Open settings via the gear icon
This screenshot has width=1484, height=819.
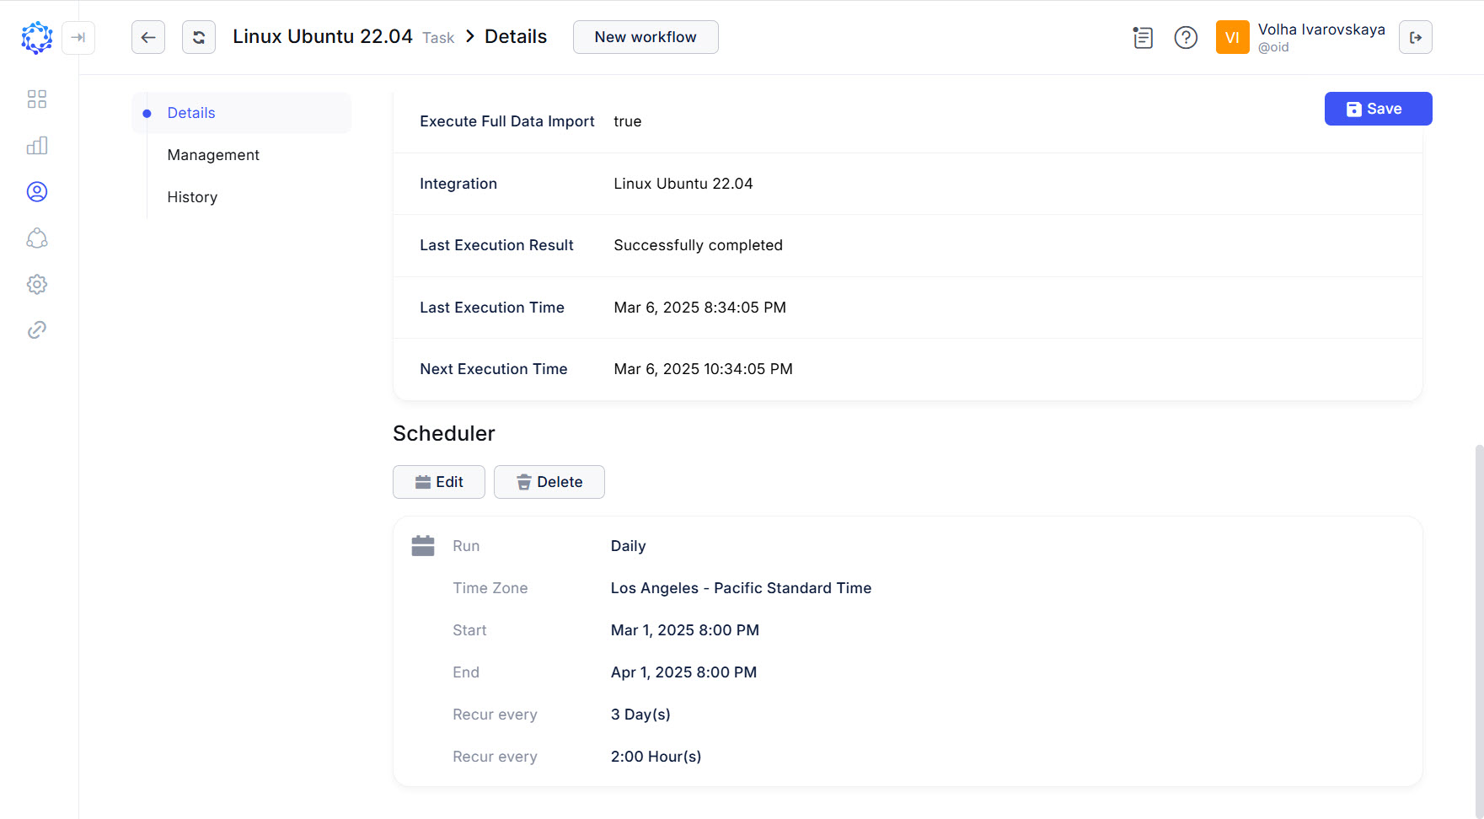coord(36,284)
